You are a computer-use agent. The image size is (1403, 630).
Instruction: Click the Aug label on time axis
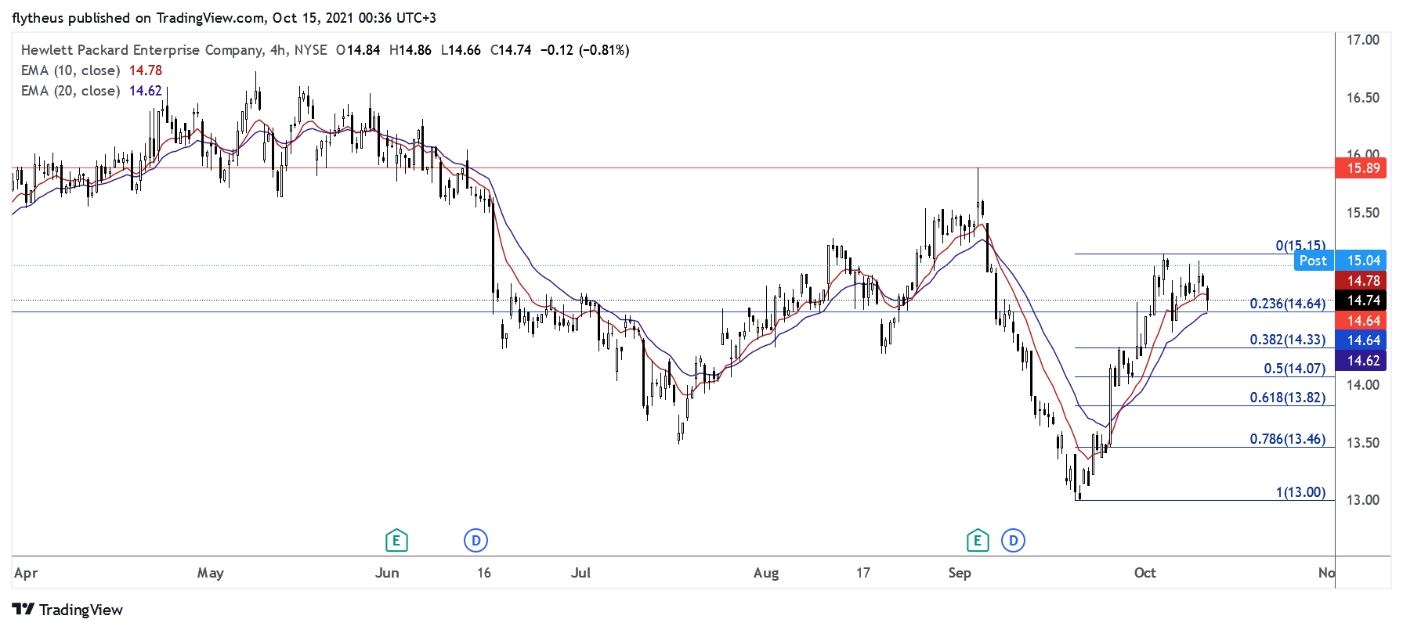(x=766, y=573)
